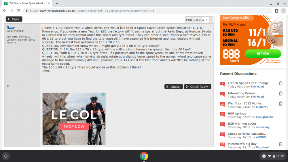The image size is (288, 162).
Task: Click attachment icon beside Mizzcheef's big day
Action: coord(281,144)
